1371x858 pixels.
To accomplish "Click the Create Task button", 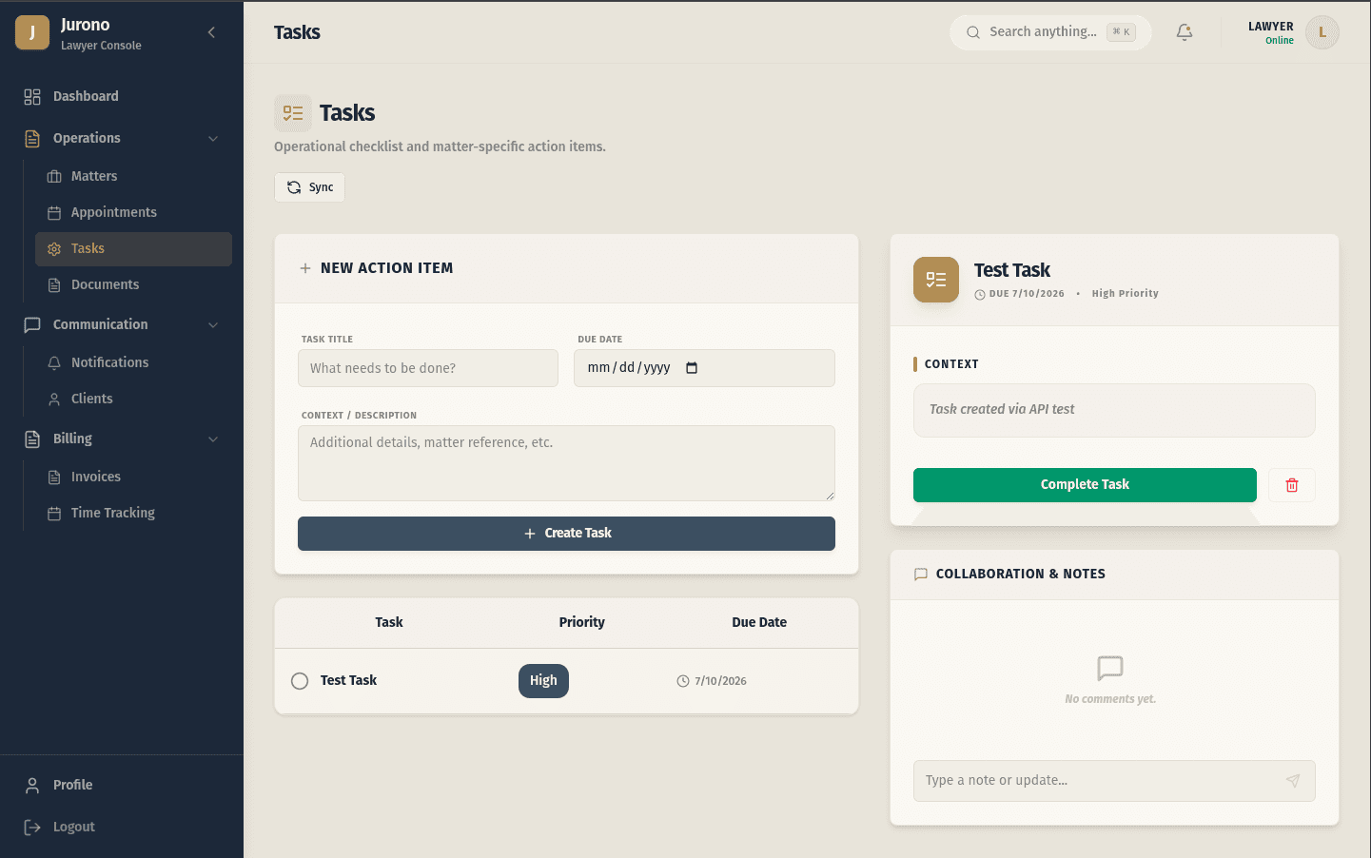I will (x=566, y=534).
